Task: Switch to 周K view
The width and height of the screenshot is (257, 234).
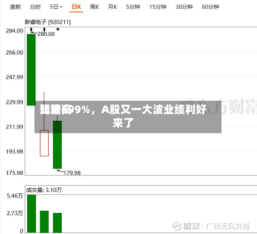Action: [x=95, y=7]
